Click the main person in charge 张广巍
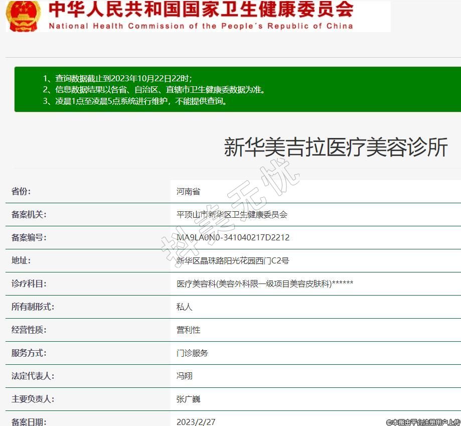The height and width of the screenshot is (426, 461). pos(188,399)
